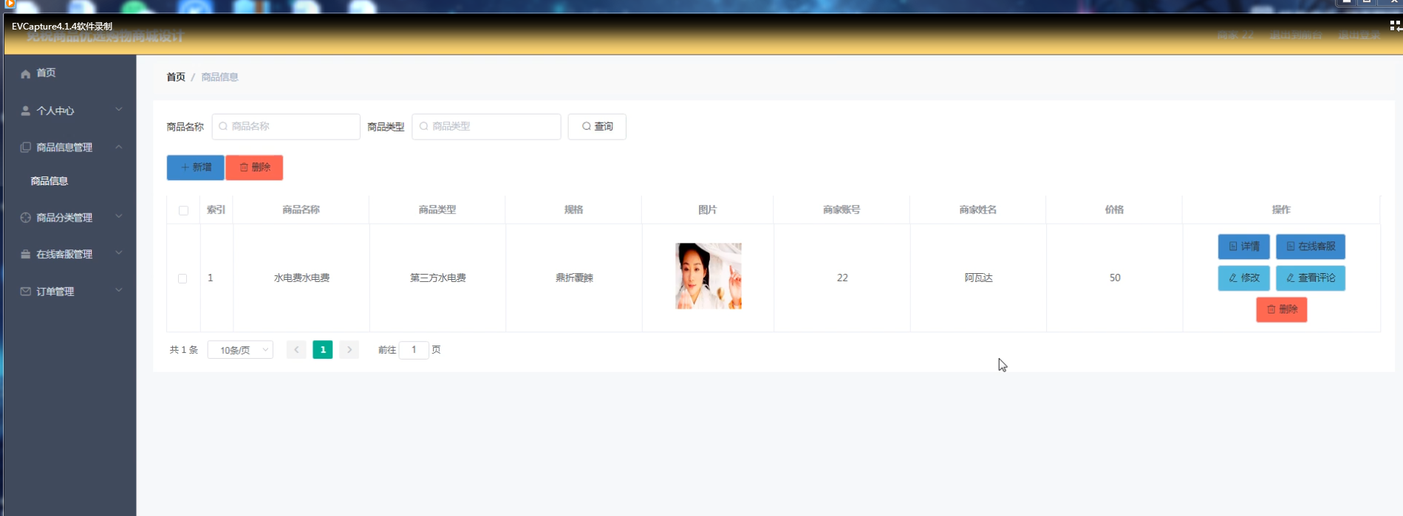The height and width of the screenshot is (516, 1403).
Task: Click the 查询 search button
Action: click(597, 126)
